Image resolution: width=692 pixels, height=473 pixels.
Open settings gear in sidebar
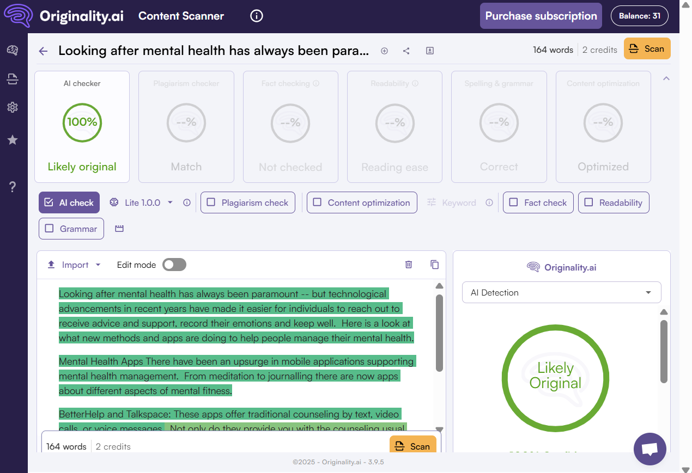(x=13, y=107)
